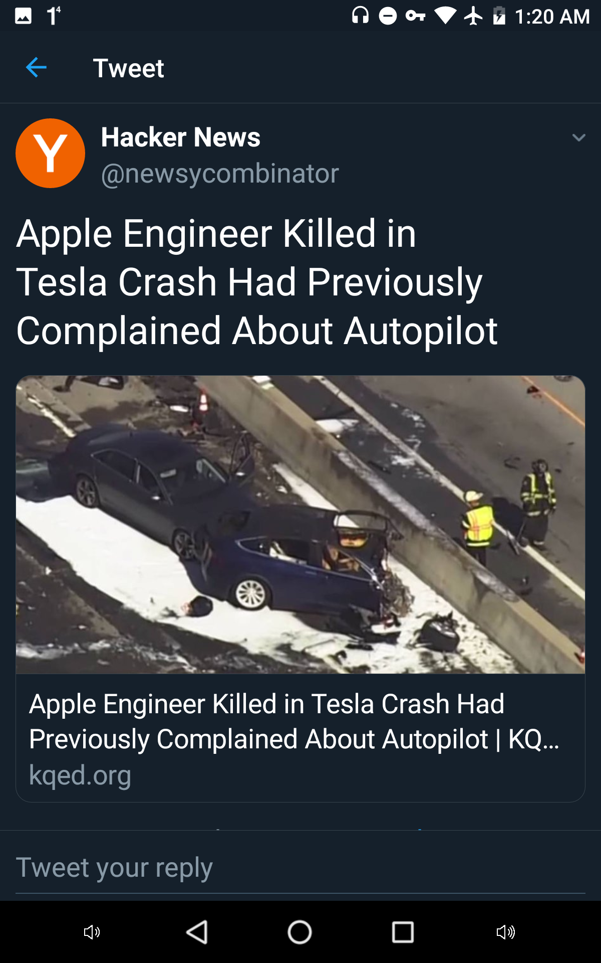Open the Hacker News profile avatar
Image resolution: width=601 pixels, height=963 pixels.
[50, 153]
